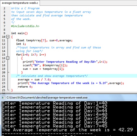Click the scanf("%f", &tempArray[i]) line
This screenshot has width=137, height=136.
click(x=45, y=65)
